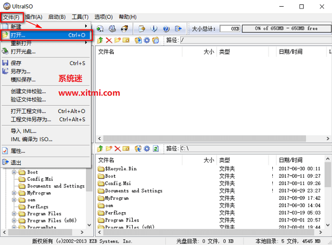Open the 重新打开 submenu entry
Viewport: 332px width, 245px height.
[x=46, y=43]
